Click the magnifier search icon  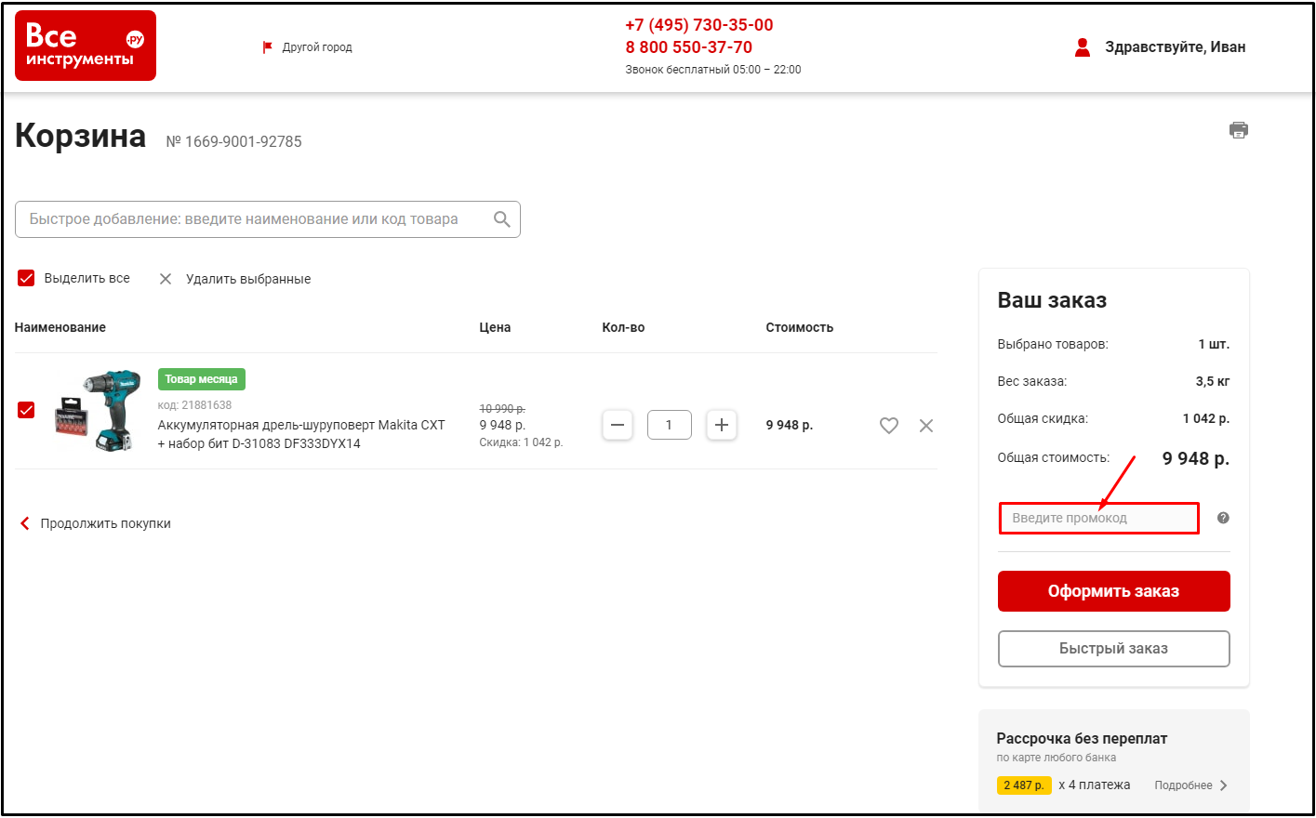coord(502,219)
